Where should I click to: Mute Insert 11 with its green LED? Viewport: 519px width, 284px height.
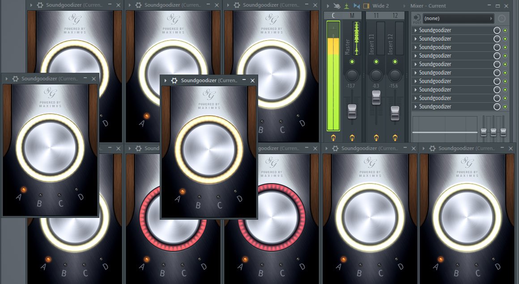(376, 62)
